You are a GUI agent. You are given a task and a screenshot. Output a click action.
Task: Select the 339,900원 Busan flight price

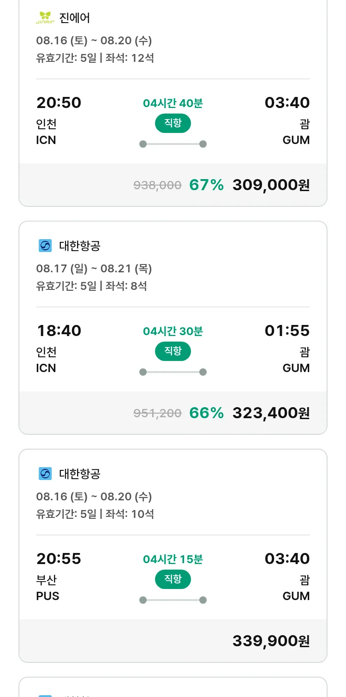271,641
